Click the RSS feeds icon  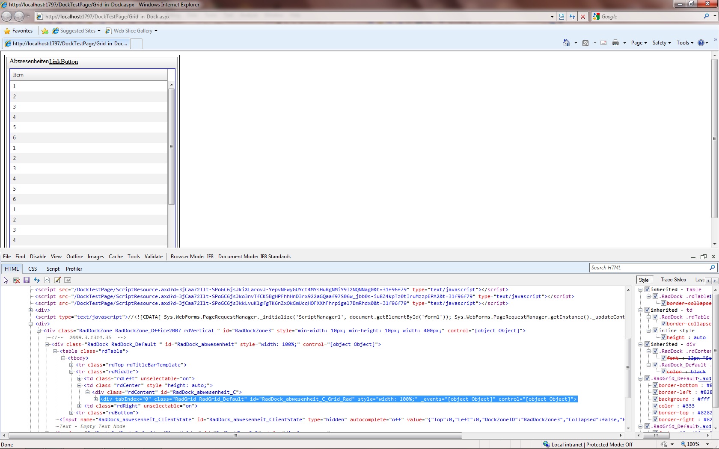coord(585,43)
